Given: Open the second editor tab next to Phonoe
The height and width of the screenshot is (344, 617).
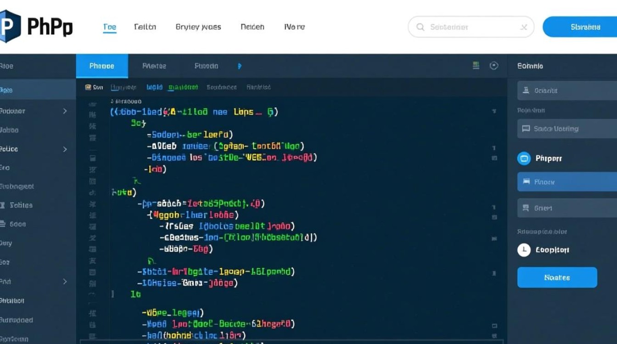Looking at the screenshot, I should [154, 66].
